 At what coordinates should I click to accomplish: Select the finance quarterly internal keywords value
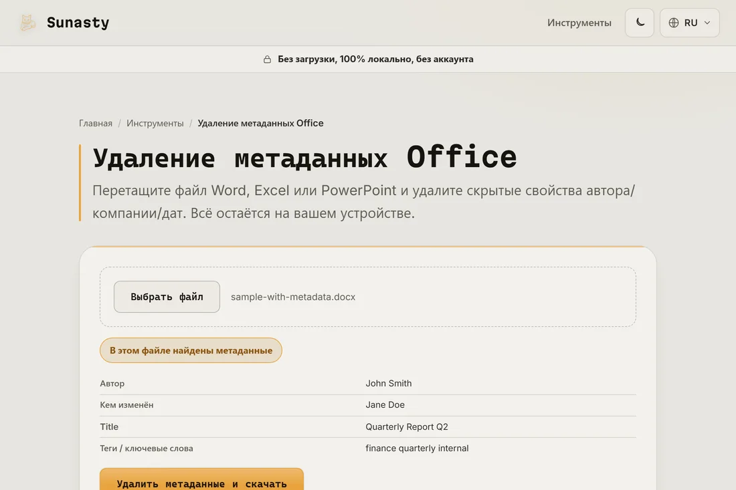pyautogui.click(x=417, y=449)
